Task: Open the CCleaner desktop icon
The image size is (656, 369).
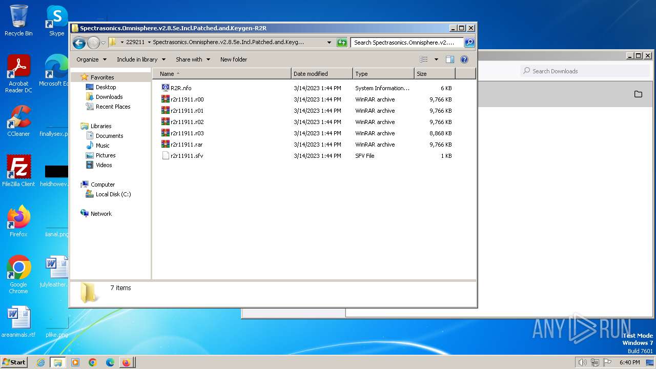Action: point(18,121)
